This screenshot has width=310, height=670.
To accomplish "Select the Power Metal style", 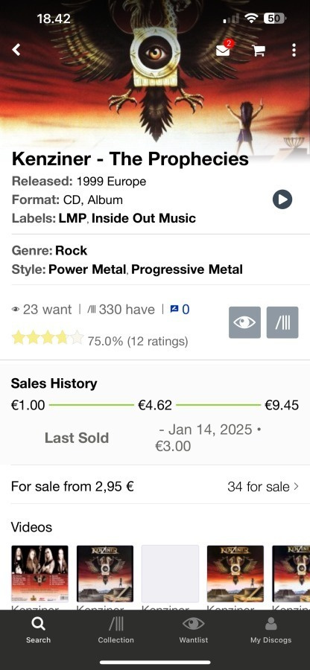I will point(87,269).
